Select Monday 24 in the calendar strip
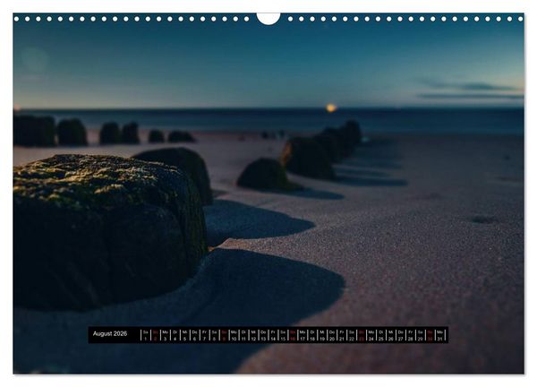 click(371, 335)
